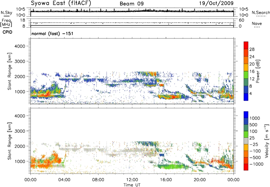Click the '12:00' time axis tick label
The width and height of the screenshot is (270, 187).
(132, 180)
